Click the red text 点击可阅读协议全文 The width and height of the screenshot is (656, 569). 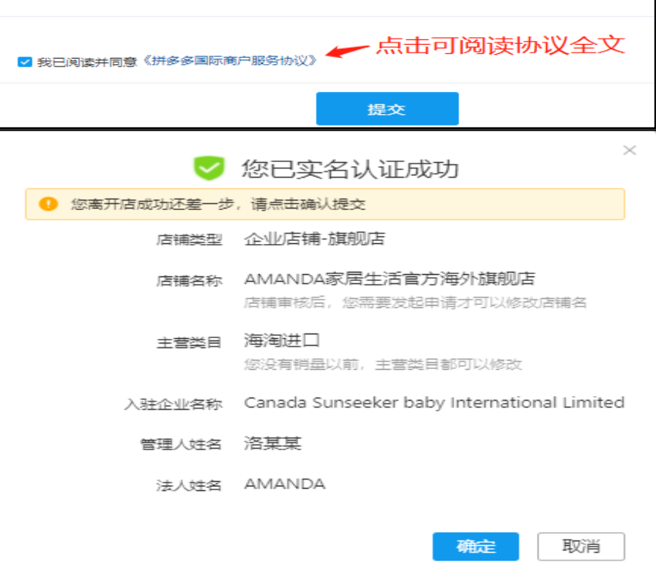tap(500, 45)
